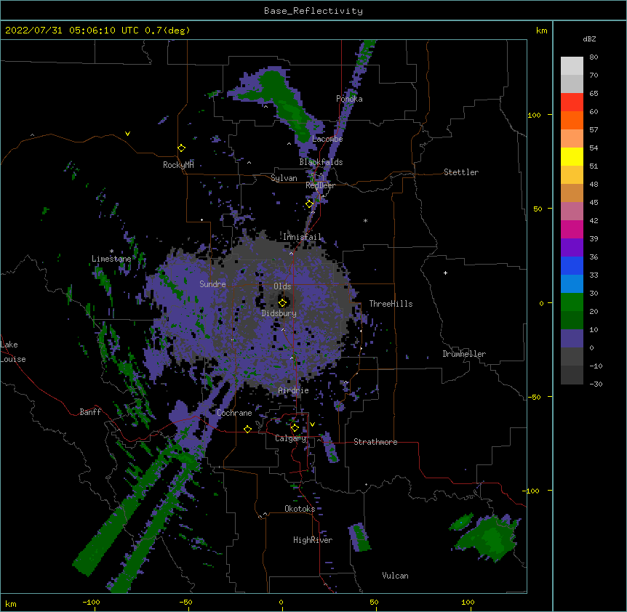This screenshot has height=612, width=627.
Task: Click the 80 value on dBZ legend
Action: coord(594,57)
